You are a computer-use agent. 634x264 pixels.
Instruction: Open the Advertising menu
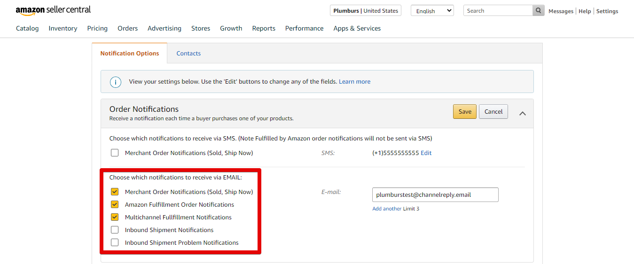pos(164,28)
